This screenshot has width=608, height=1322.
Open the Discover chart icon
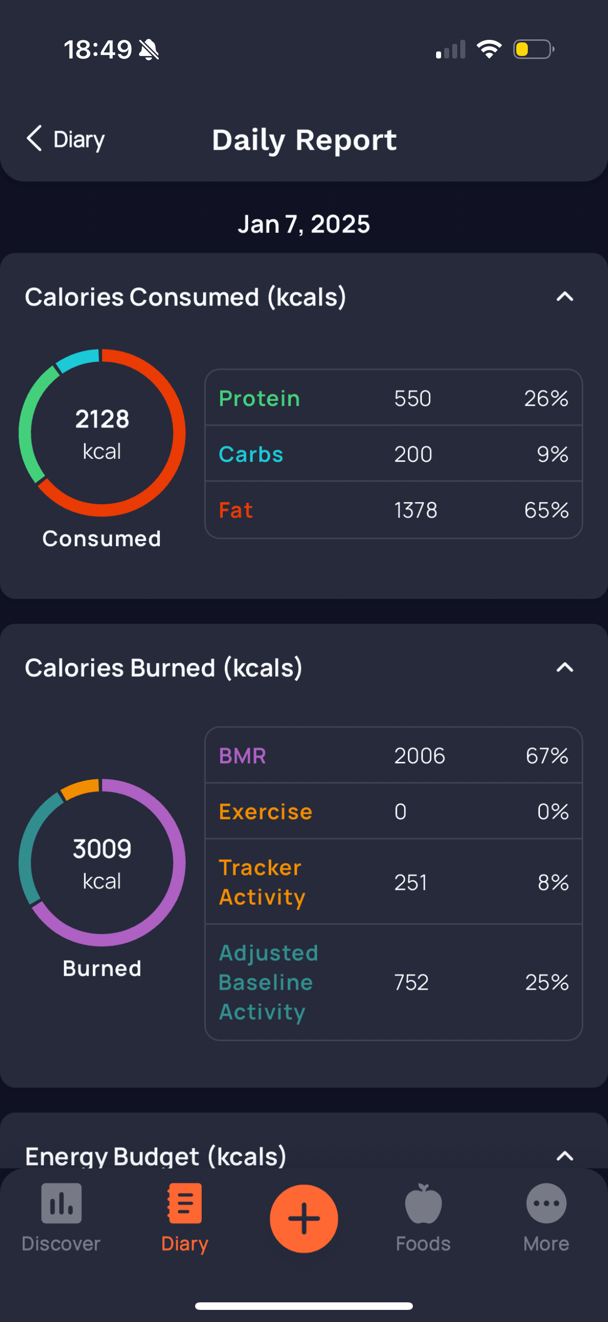(61, 1203)
